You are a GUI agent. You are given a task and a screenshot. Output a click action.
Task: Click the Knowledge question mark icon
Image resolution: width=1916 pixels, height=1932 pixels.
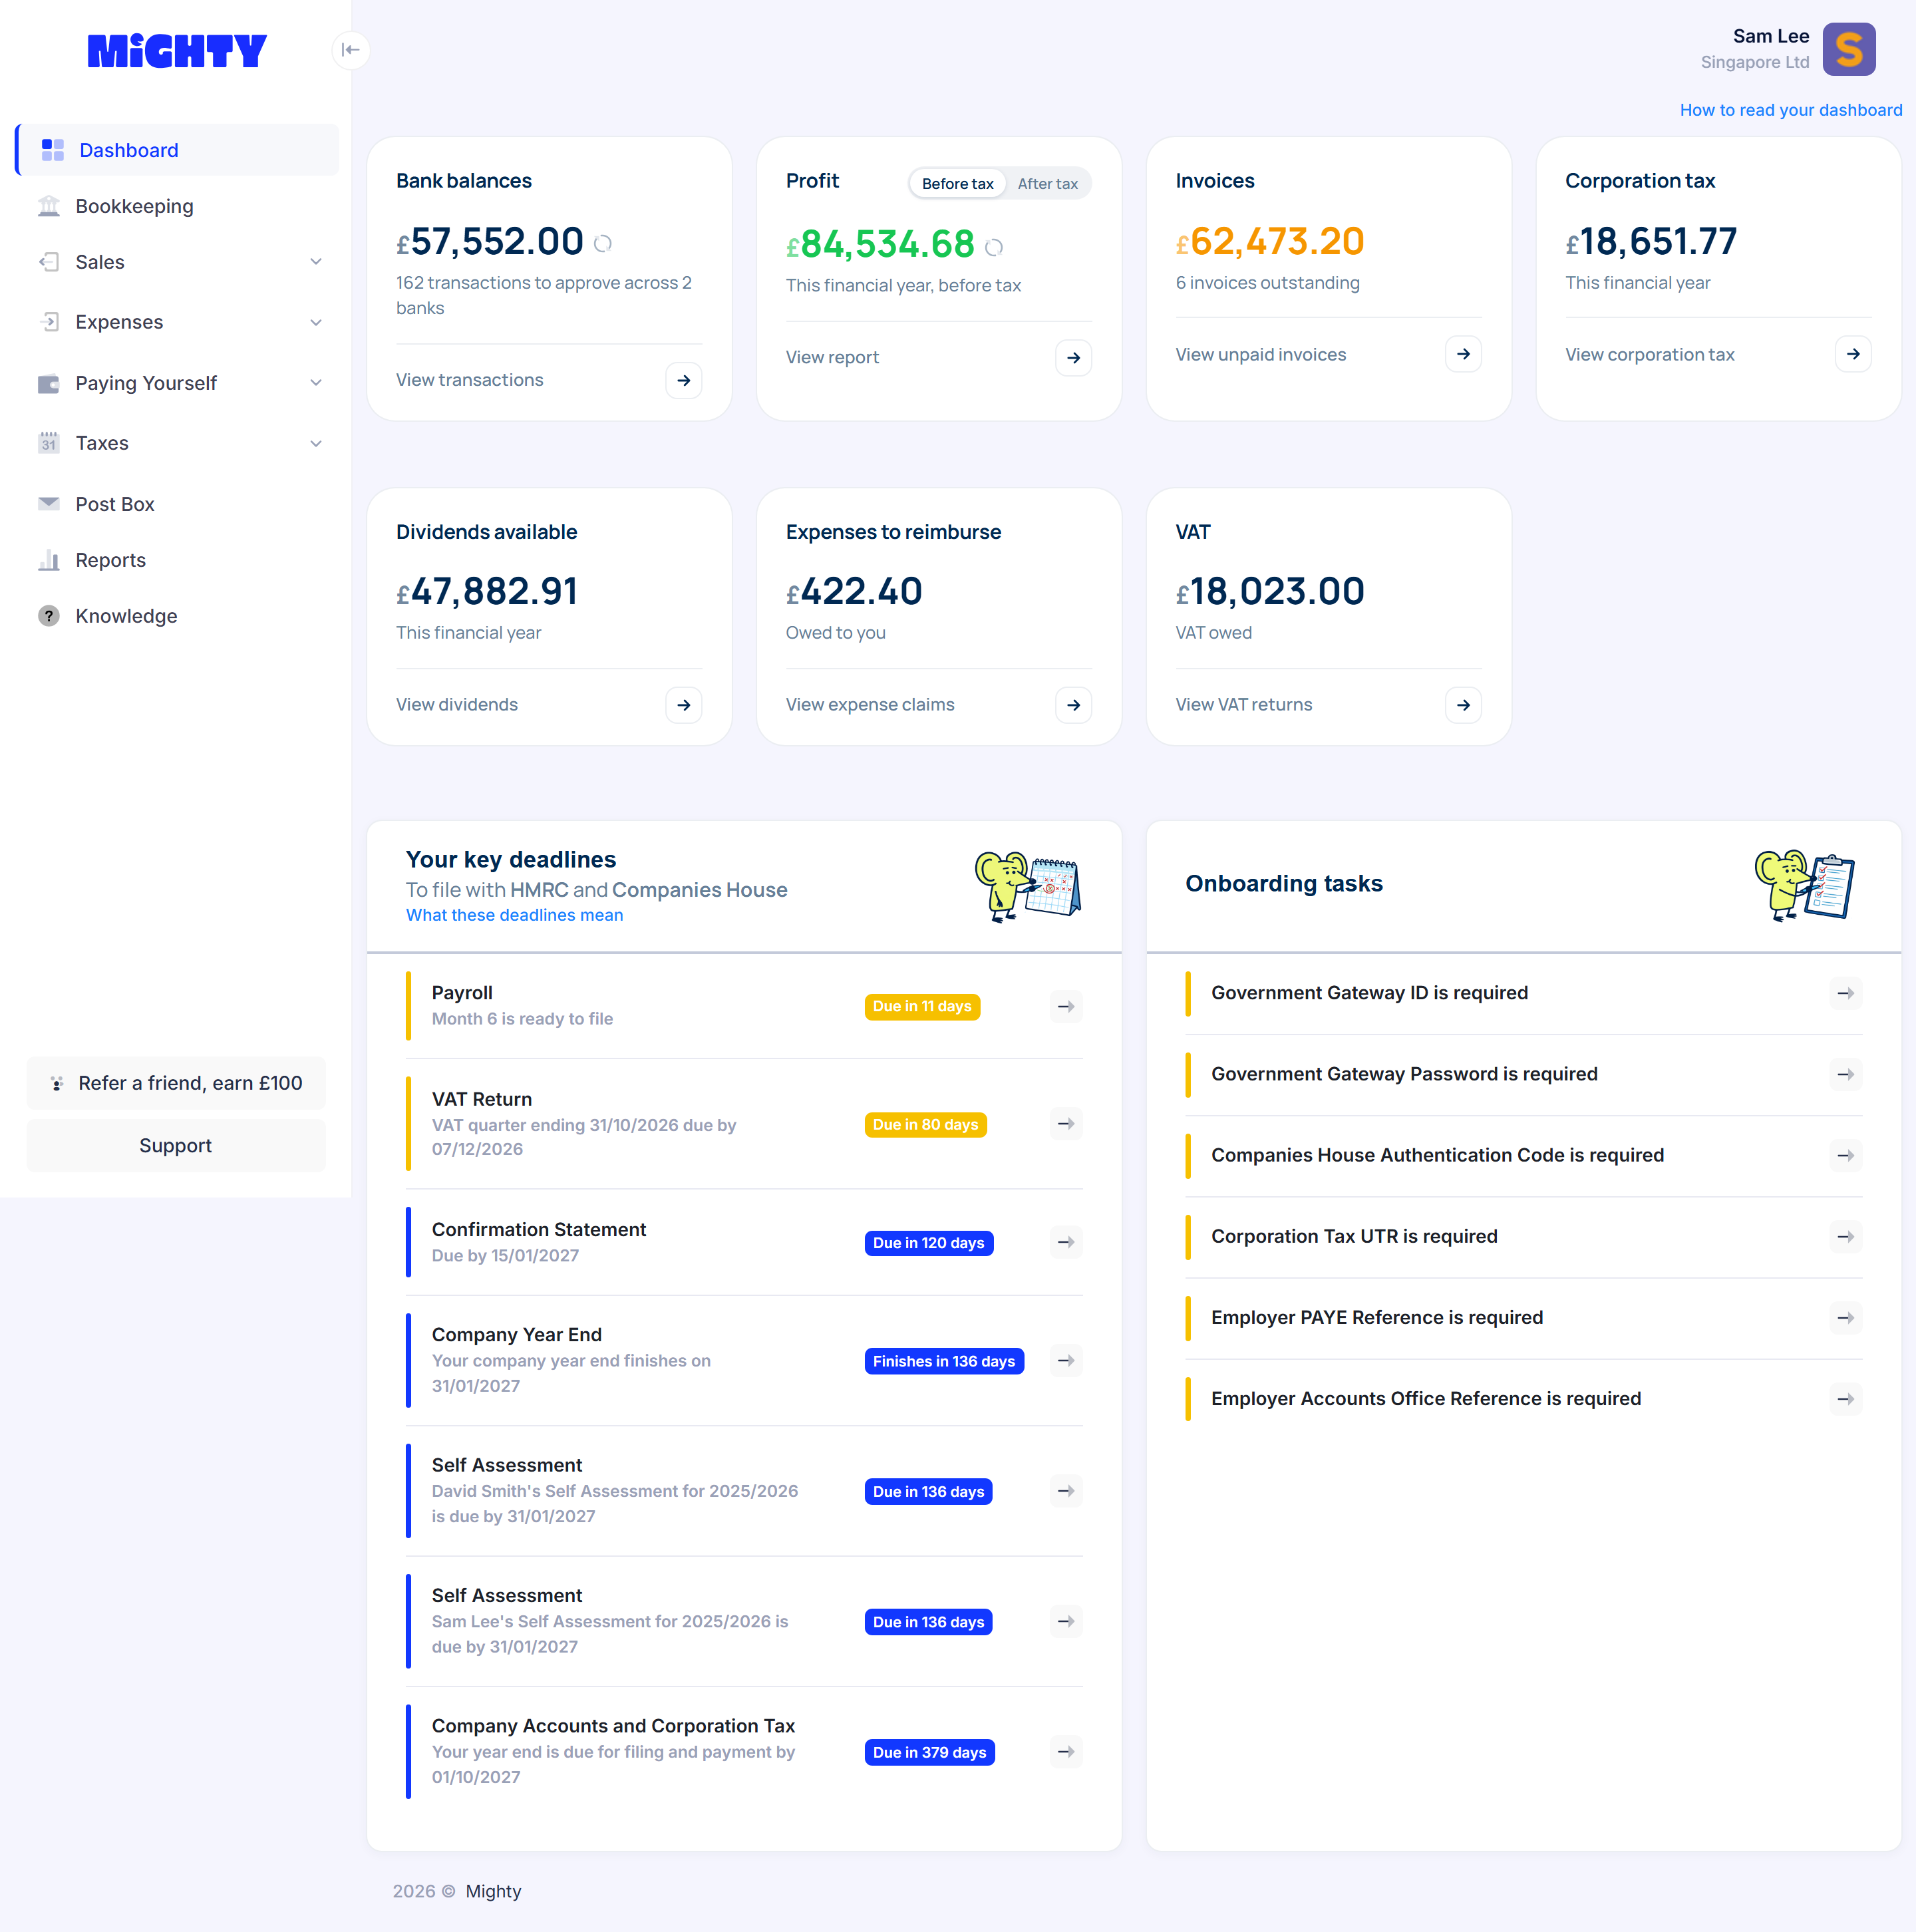(x=49, y=616)
